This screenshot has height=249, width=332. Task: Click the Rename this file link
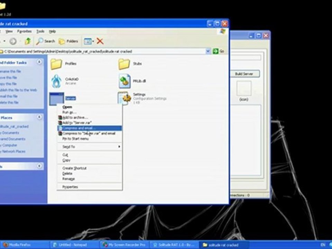10,71
